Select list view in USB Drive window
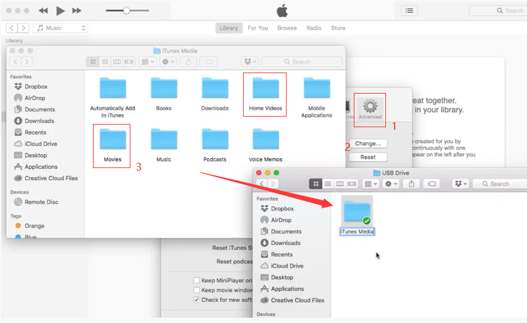Viewport: 527px width, 323px height. tap(327, 184)
